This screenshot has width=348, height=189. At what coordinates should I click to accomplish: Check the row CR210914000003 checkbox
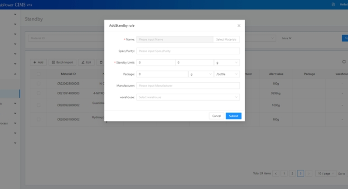pyautogui.click(x=39, y=93)
